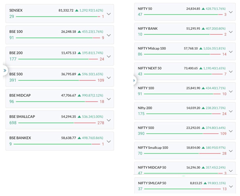Screen dimensions: 240x196
Task: Select BSE 500 declines count 109
Action: pos(101,80)
